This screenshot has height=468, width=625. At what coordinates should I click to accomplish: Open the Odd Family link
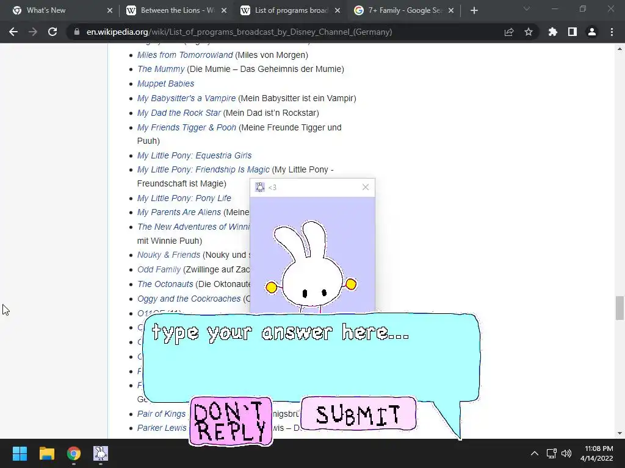pos(159,269)
